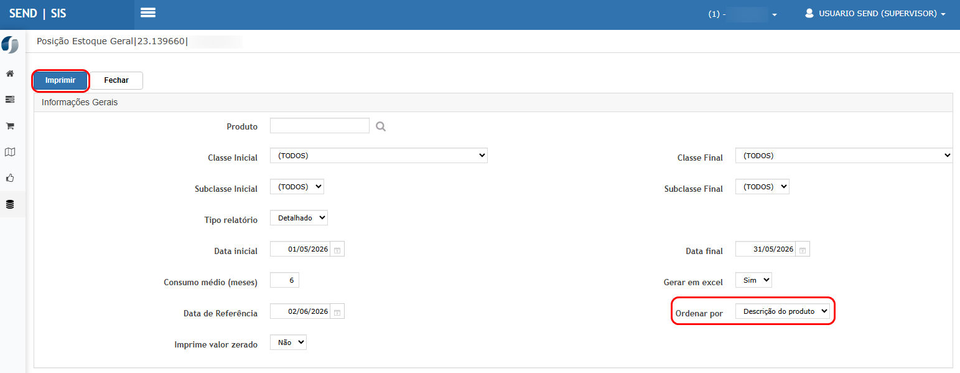
Task: Click the blue swirl company logo
Action: click(x=10, y=45)
